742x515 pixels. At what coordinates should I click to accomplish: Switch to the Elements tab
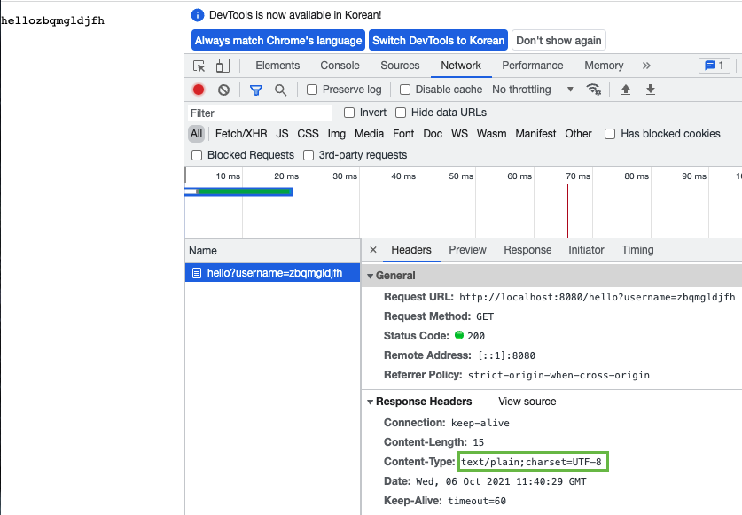tap(277, 66)
